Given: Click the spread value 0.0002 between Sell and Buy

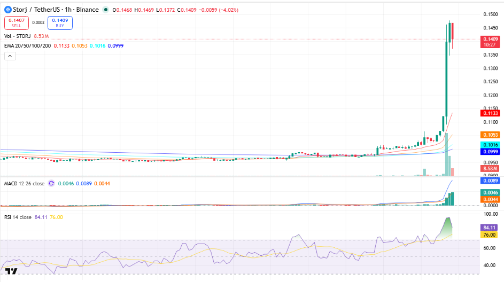Looking at the screenshot, I should coord(38,22).
